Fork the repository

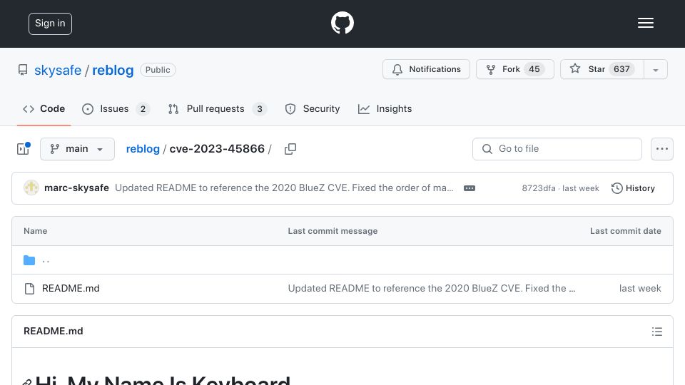514,69
